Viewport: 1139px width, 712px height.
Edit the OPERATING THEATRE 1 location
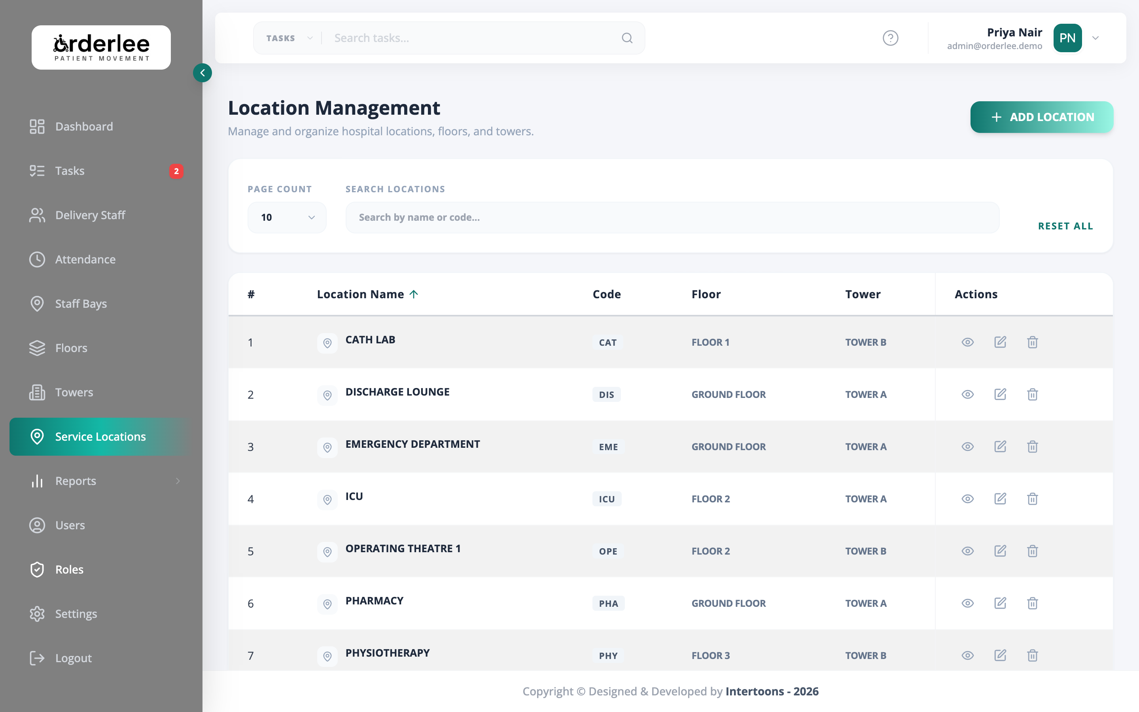[x=1000, y=551]
